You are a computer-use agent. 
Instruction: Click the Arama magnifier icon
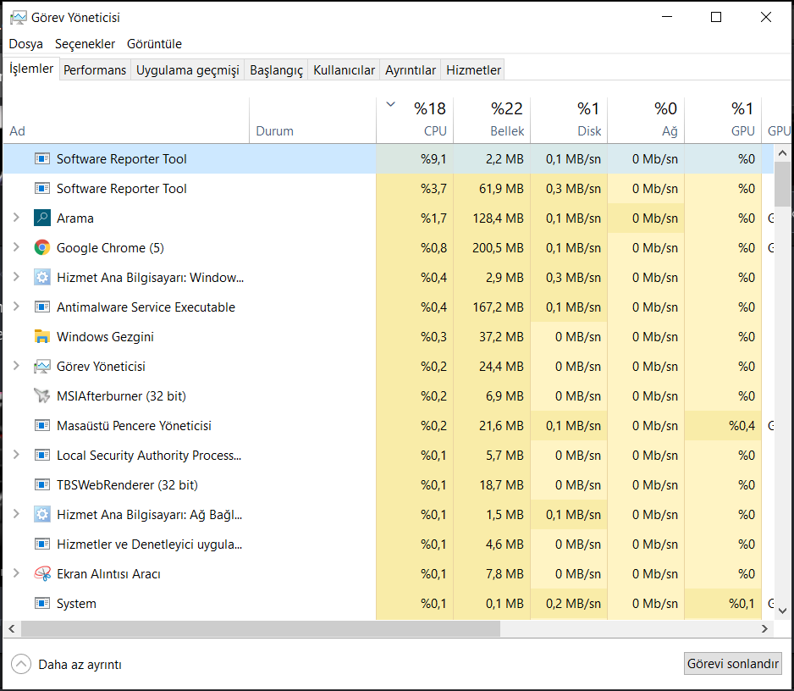[42, 218]
